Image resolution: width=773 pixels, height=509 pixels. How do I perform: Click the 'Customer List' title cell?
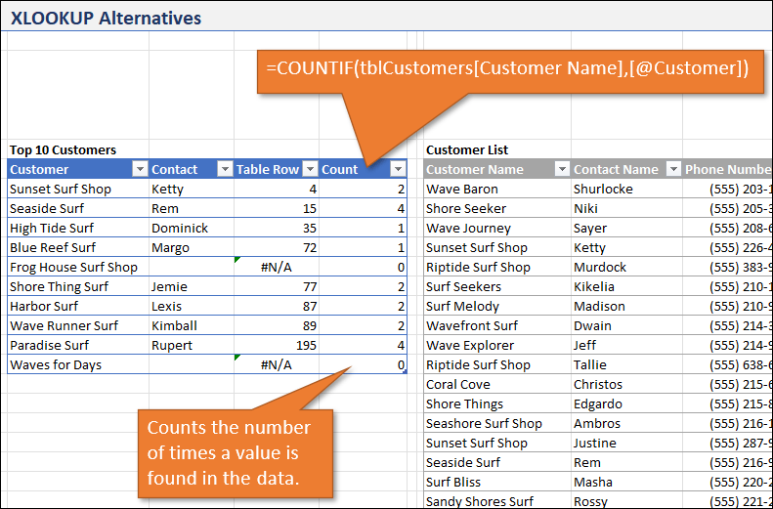tap(467, 149)
